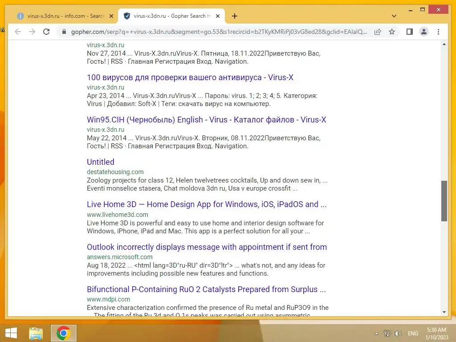This screenshot has width=456, height=342.
Task: Click www.livehome3d.com green URL
Action: pyautogui.click(x=118, y=215)
